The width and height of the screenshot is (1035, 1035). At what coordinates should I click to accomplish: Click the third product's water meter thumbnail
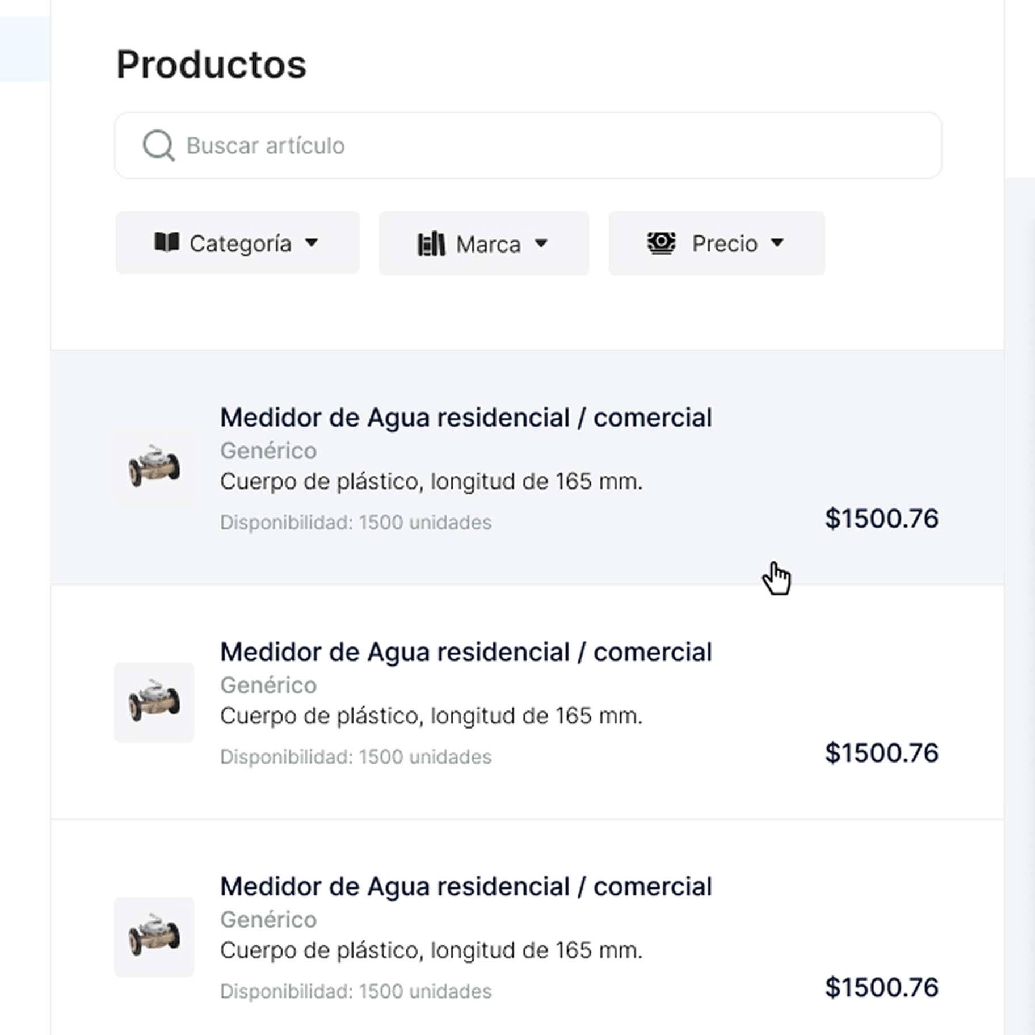(154, 937)
